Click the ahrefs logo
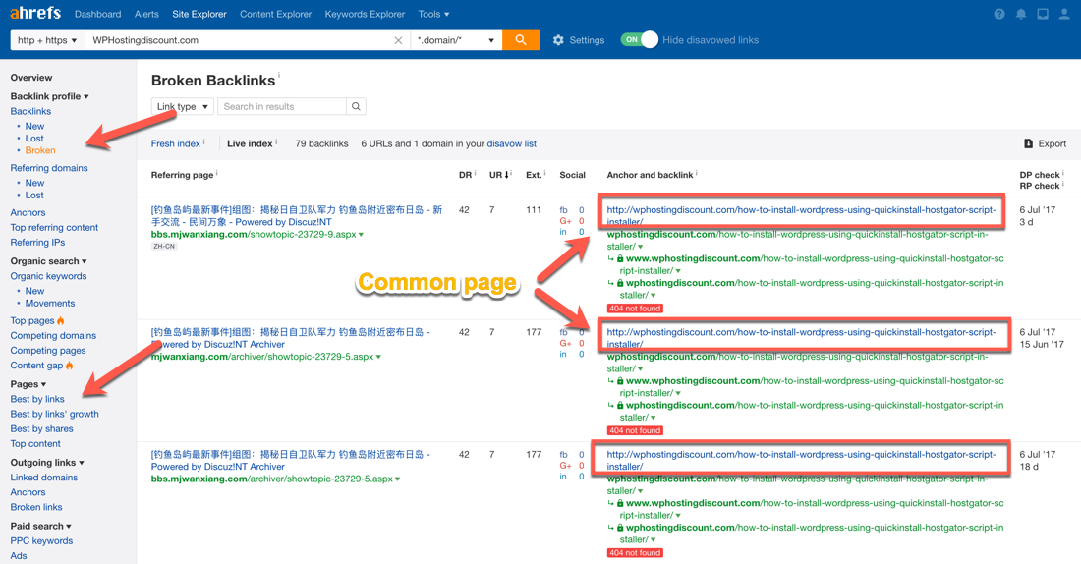This screenshot has width=1081, height=564. point(35,13)
